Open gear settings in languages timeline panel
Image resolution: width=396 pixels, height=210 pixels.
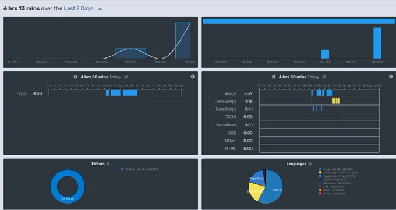[391, 77]
